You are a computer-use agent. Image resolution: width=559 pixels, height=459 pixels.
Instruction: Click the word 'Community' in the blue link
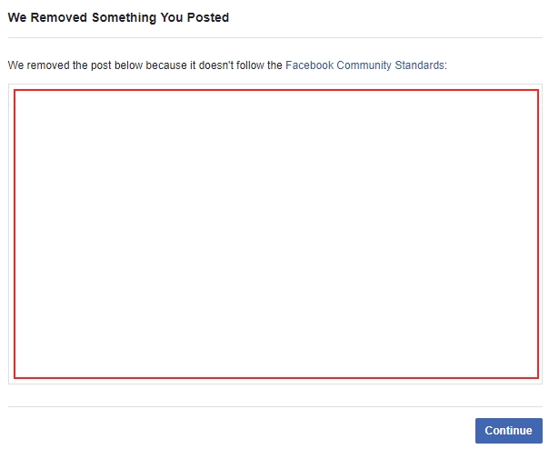(364, 65)
